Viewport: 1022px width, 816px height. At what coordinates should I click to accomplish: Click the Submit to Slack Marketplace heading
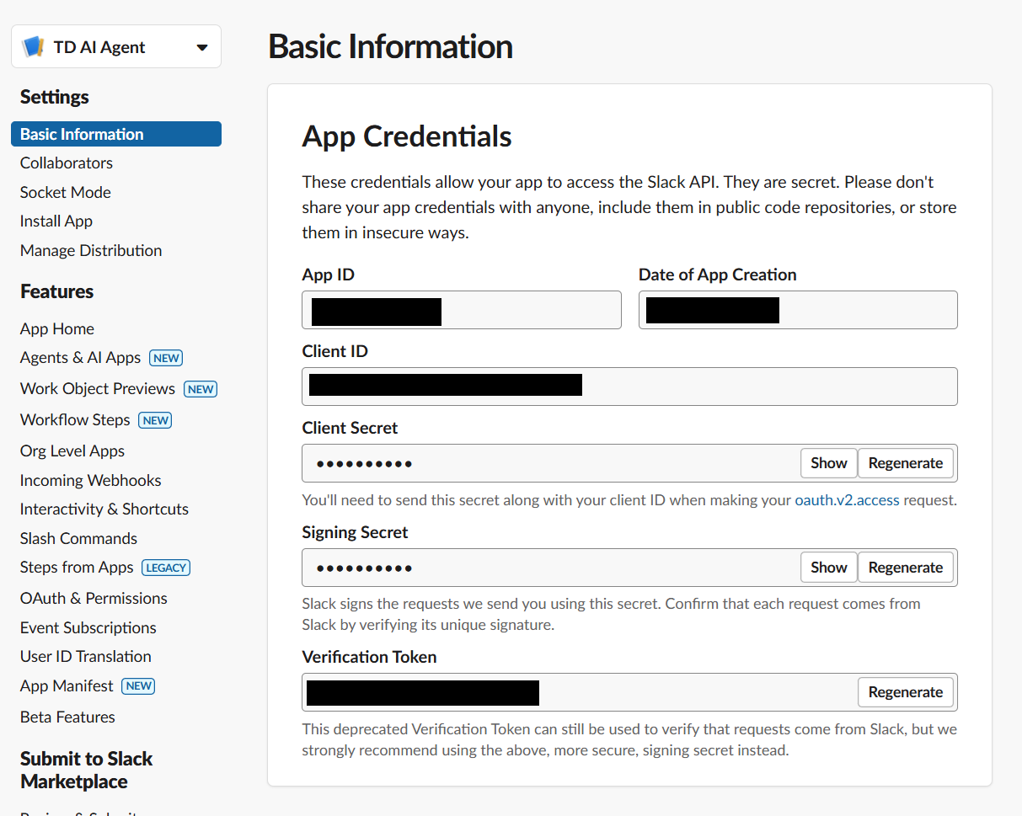click(x=86, y=771)
